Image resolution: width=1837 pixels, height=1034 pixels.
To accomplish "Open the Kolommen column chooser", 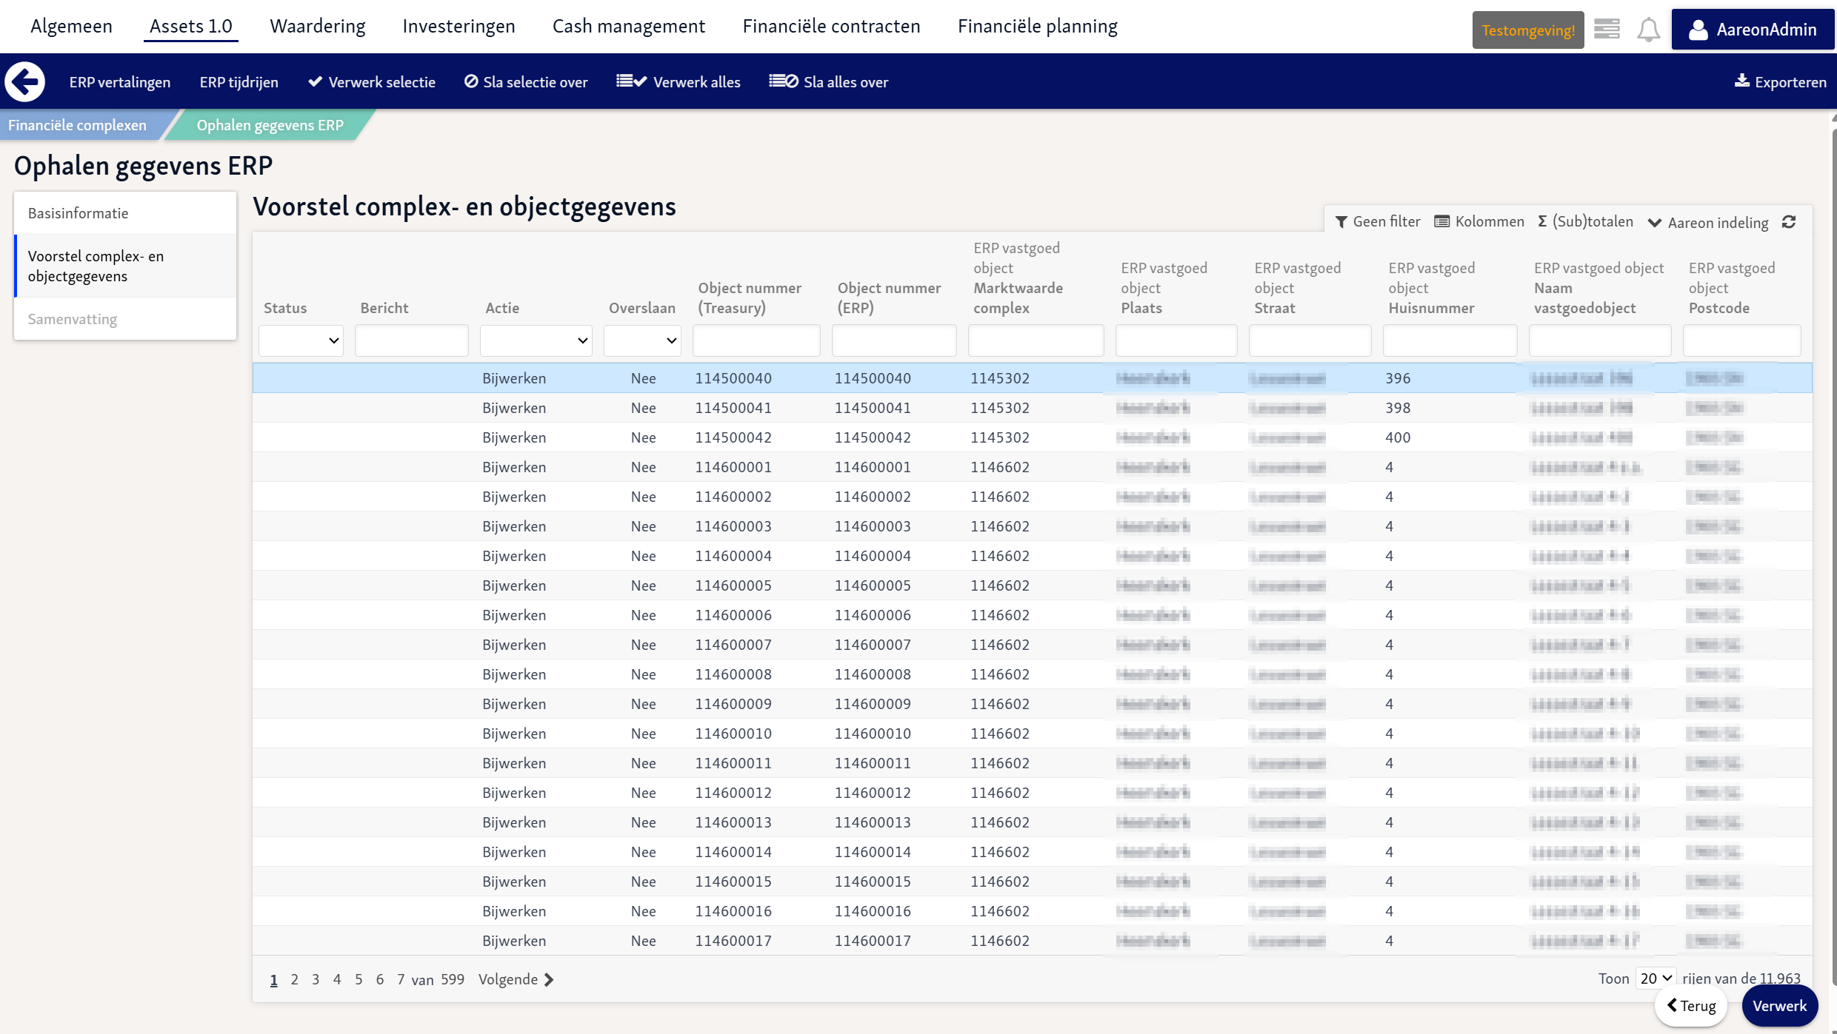I will click(x=1479, y=221).
